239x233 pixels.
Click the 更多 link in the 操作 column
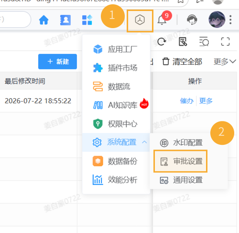pyautogui.click(x=206, y=101)
